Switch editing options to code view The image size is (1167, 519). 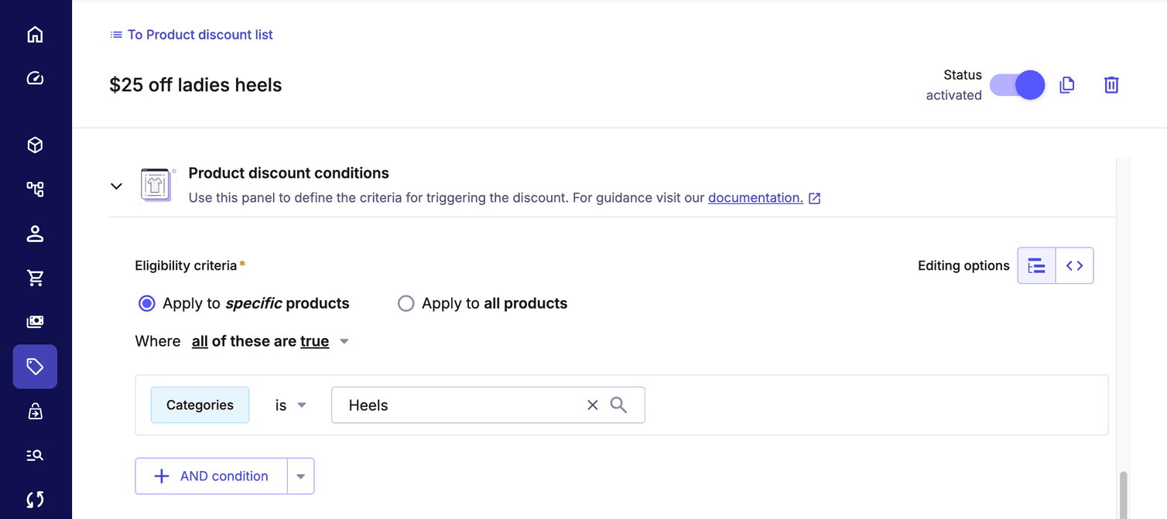(1075, 265)
